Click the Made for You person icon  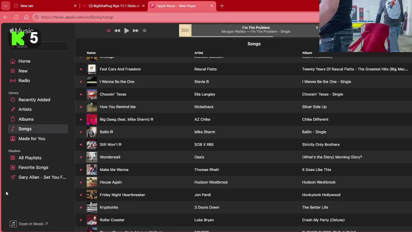coord(13,139)
